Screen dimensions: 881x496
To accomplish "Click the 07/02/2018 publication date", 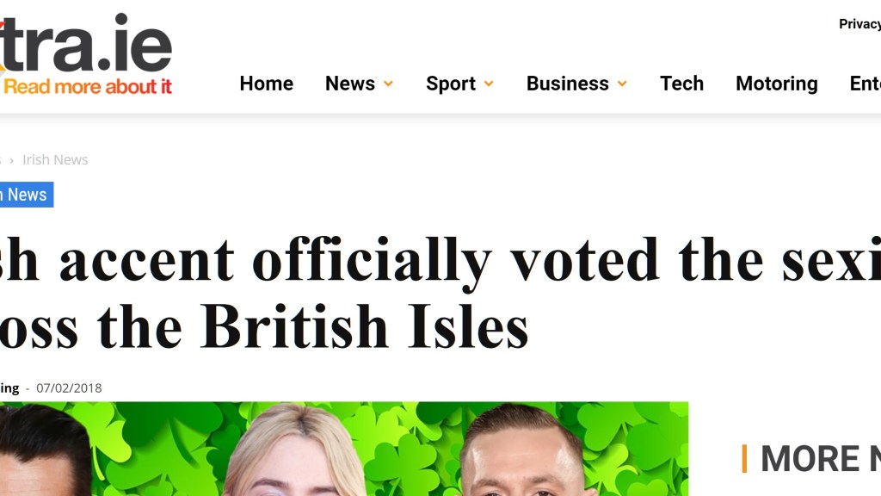I will tap(69, 388).
